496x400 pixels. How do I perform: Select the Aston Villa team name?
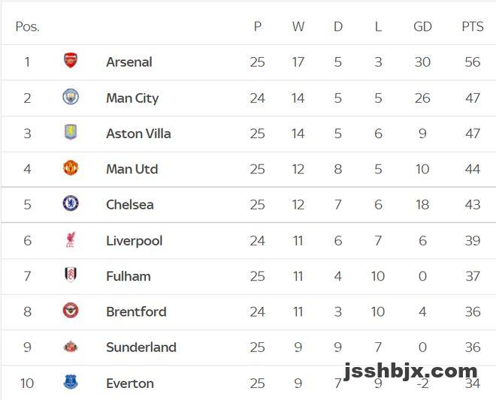(138, 134)
